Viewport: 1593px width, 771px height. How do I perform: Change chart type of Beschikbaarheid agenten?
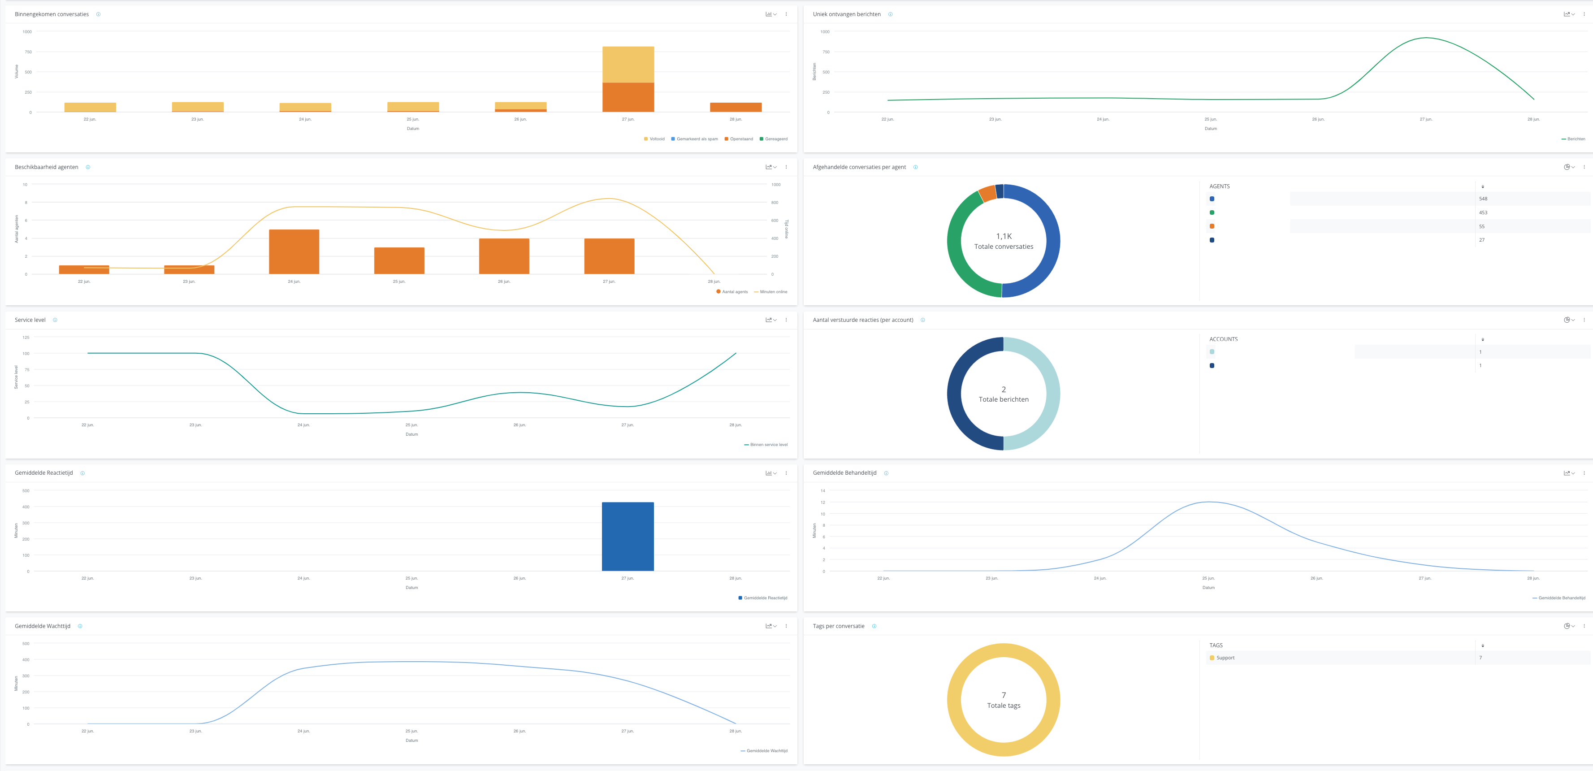pyautogui.click(x=771, y=167)
